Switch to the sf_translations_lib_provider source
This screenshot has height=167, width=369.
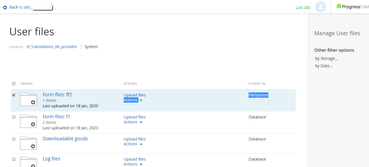click(x=52, y=47)
